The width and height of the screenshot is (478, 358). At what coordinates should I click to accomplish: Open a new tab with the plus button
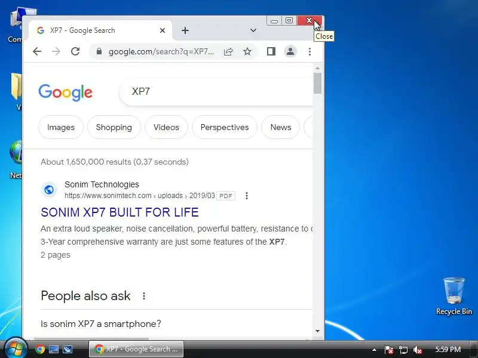coord(185,30)
